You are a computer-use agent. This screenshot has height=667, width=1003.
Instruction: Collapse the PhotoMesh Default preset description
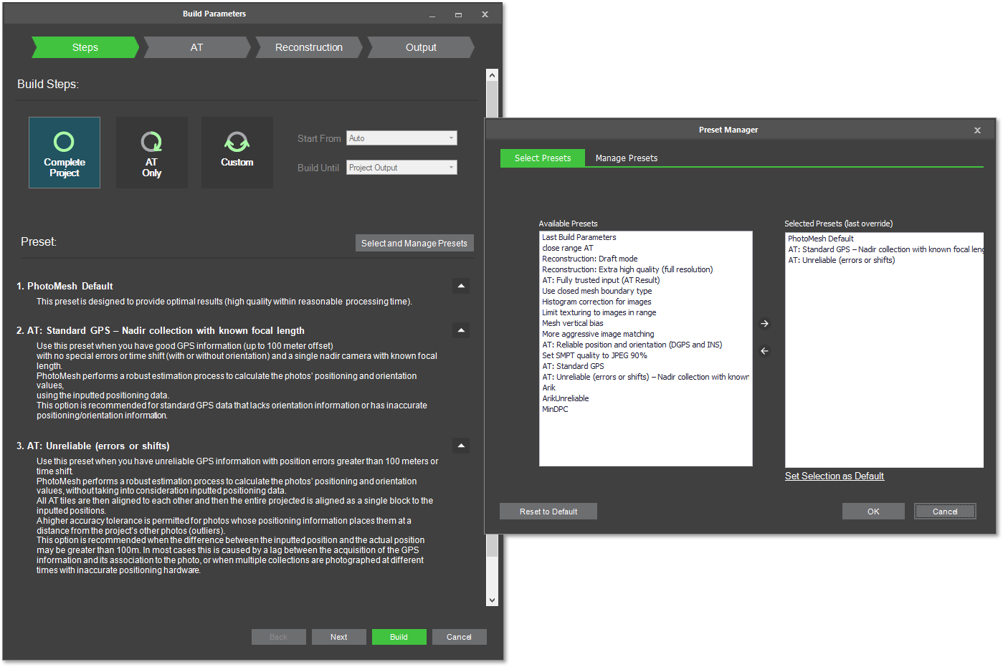461,286
